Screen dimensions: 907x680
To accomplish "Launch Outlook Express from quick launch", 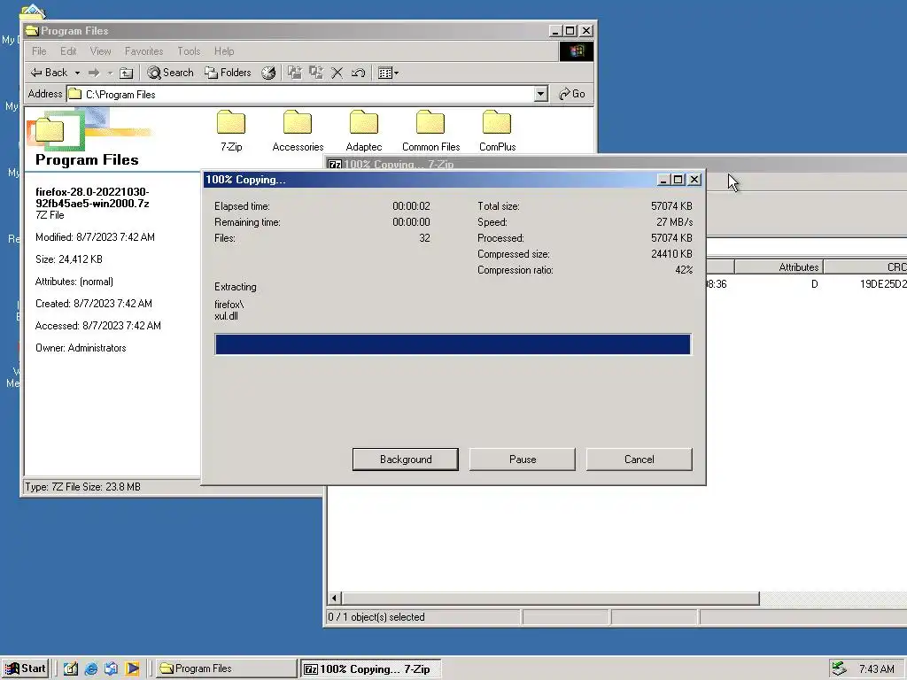I will coord(111,668).
